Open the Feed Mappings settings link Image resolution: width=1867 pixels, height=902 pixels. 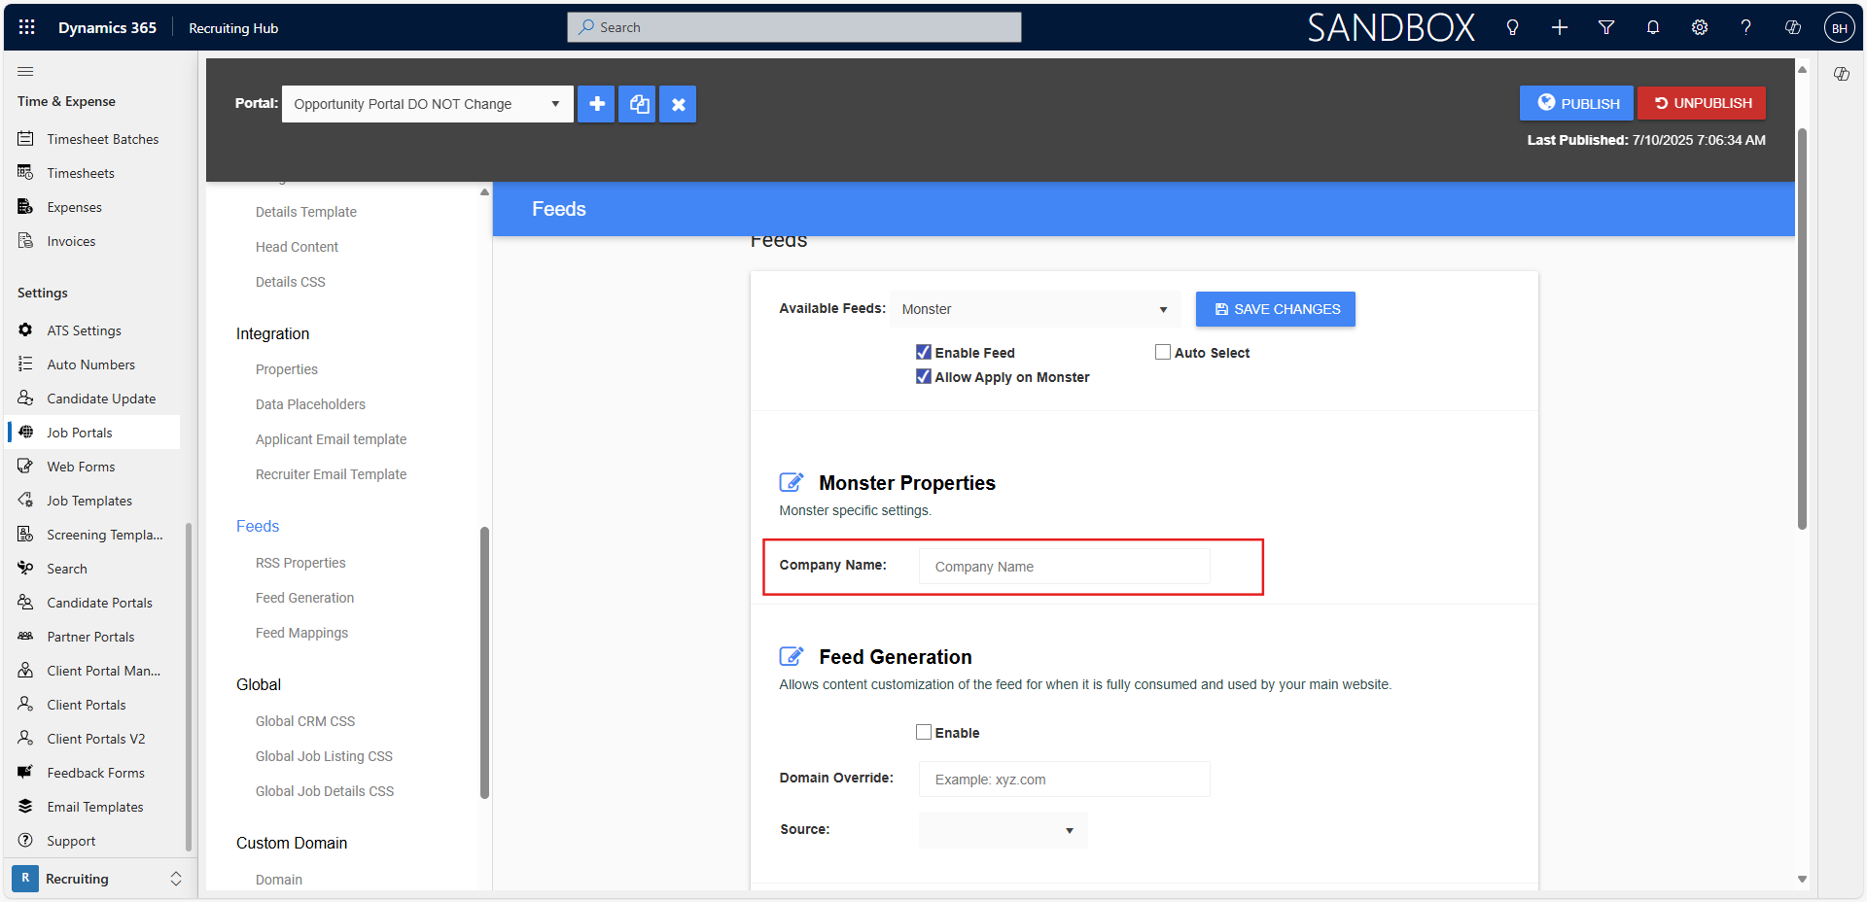pyautogui.click(x=301, y=633)
